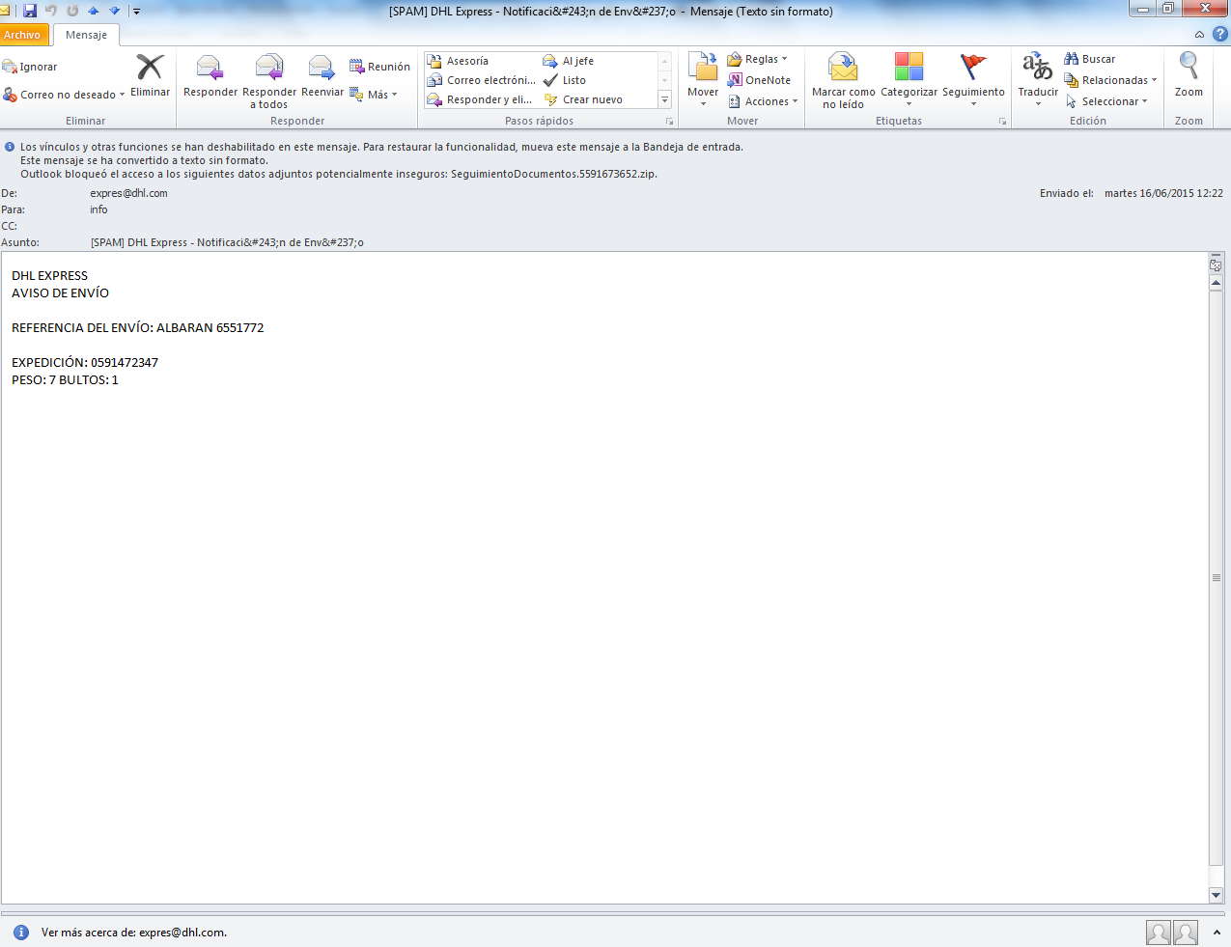Run the Listo quick step
1231x947 pixels.
(x=574, y=80)
